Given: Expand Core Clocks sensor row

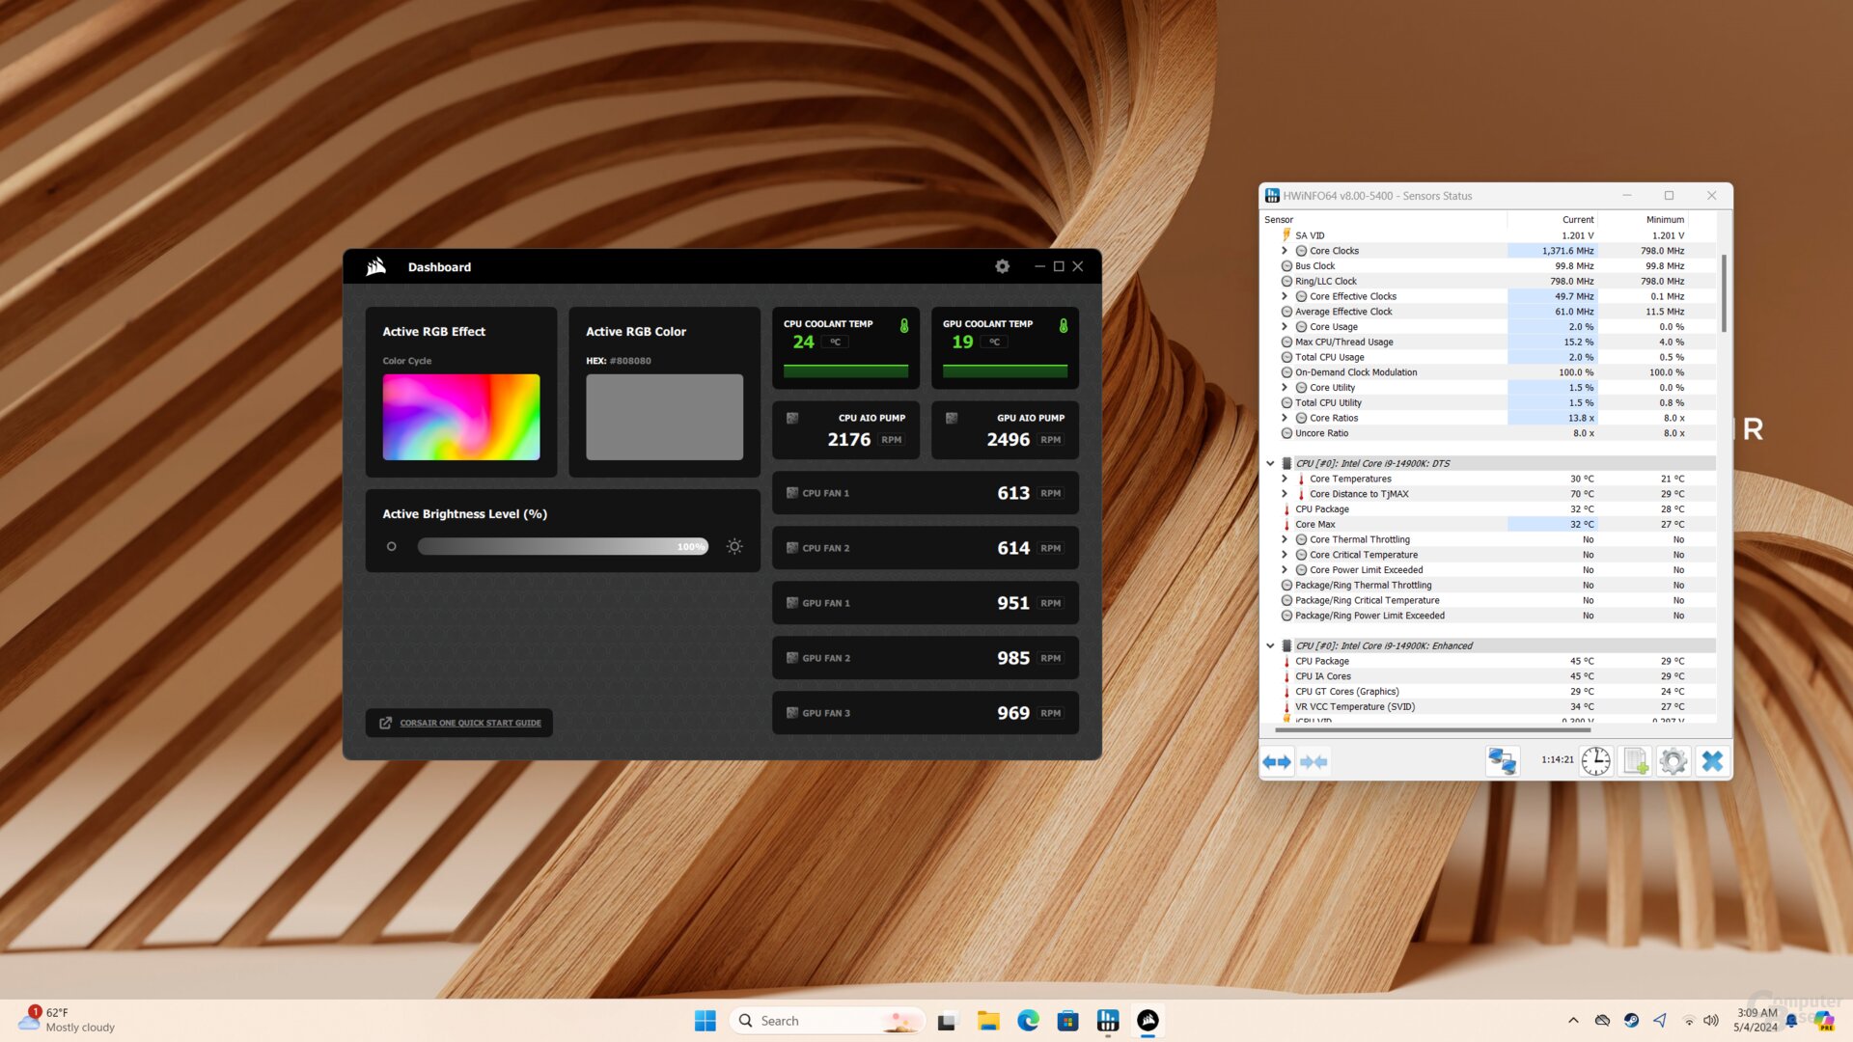Looking at the screenshot, I should tap(1285, 251).
